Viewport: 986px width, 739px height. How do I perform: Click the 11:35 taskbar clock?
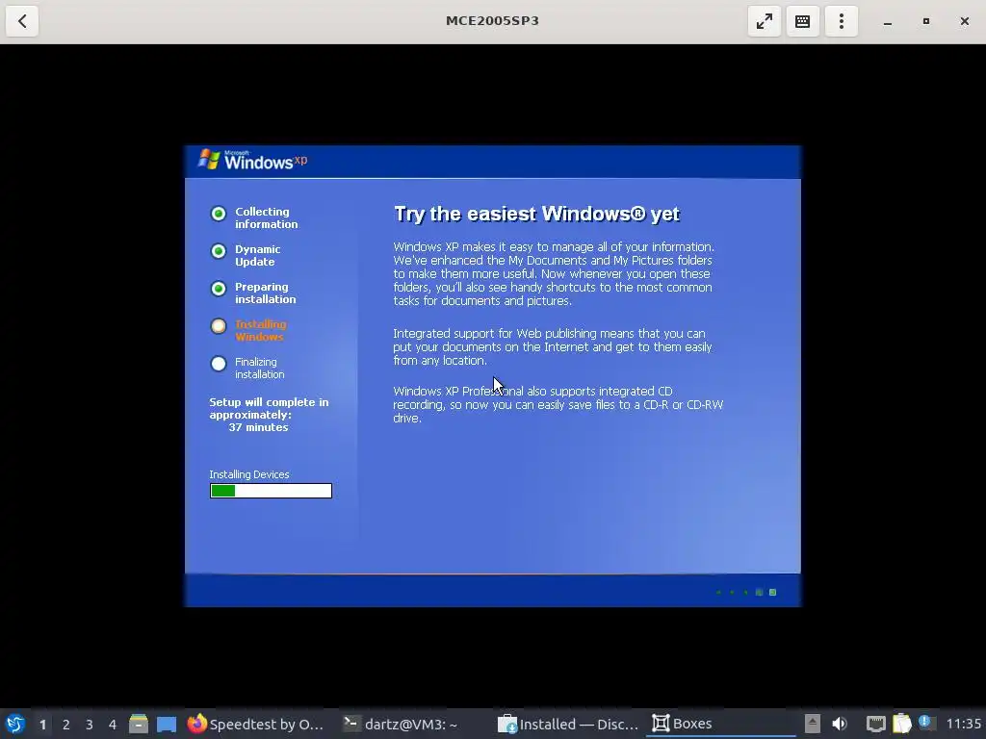(963, 724)
